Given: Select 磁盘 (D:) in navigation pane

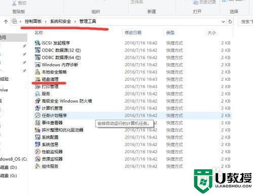Looking at the screenshot, I should pos(9,167).
